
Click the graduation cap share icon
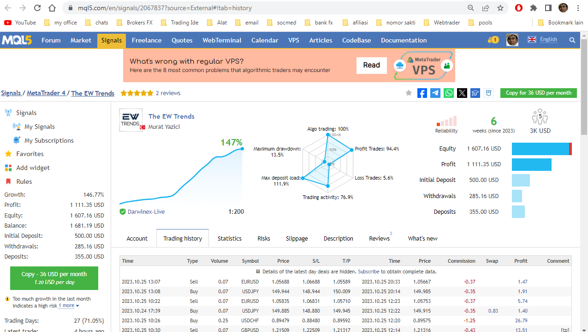tap(475, 93)
